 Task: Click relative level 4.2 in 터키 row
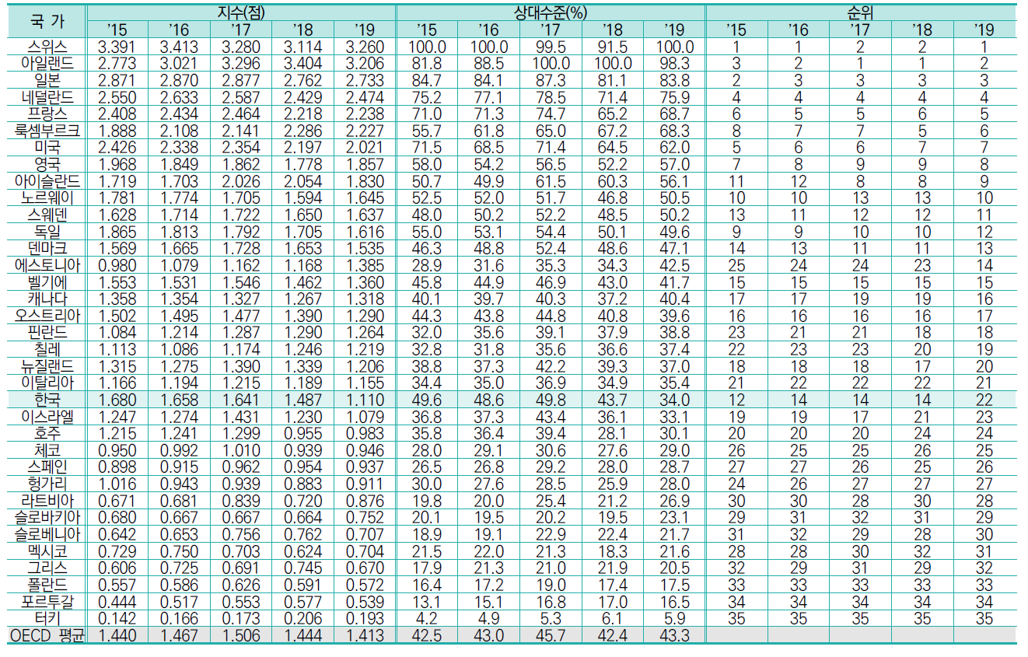pyautogui.click(x=425, y=620)
